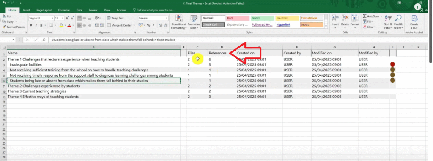Image resolution: width=433 pixels, height=161 pixels.
Task: Click Merge & Center
Action: coord(119,25)
